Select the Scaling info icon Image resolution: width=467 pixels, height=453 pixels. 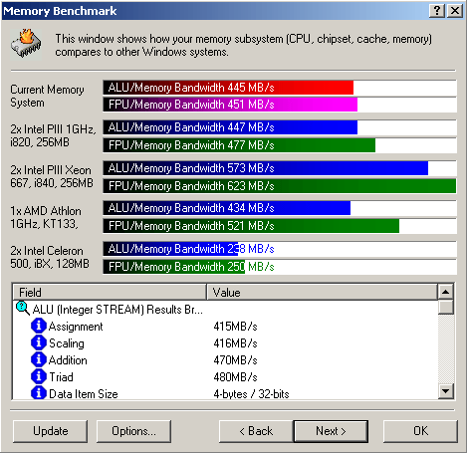[x=39, y=342]
